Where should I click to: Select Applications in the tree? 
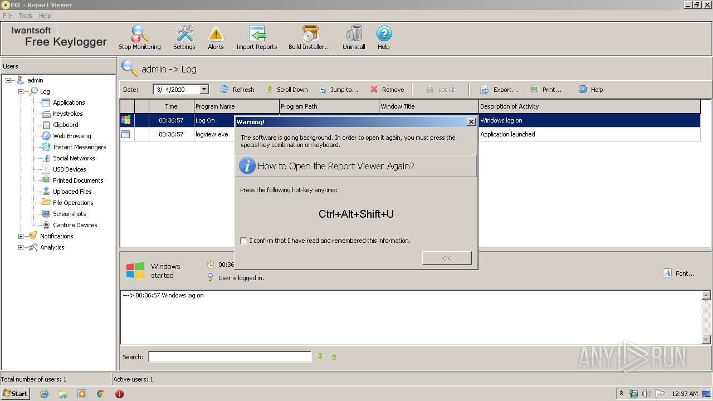point(69,102)
